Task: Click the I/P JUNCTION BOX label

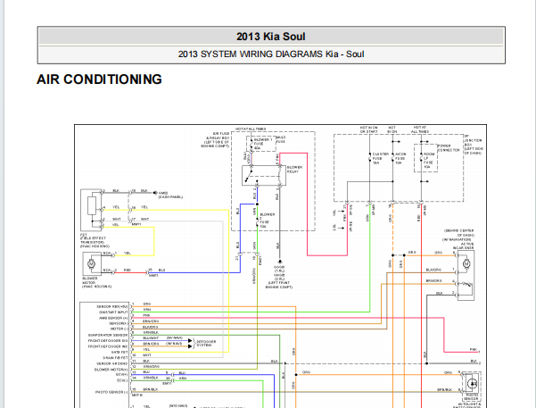Action: pos(473,145)
